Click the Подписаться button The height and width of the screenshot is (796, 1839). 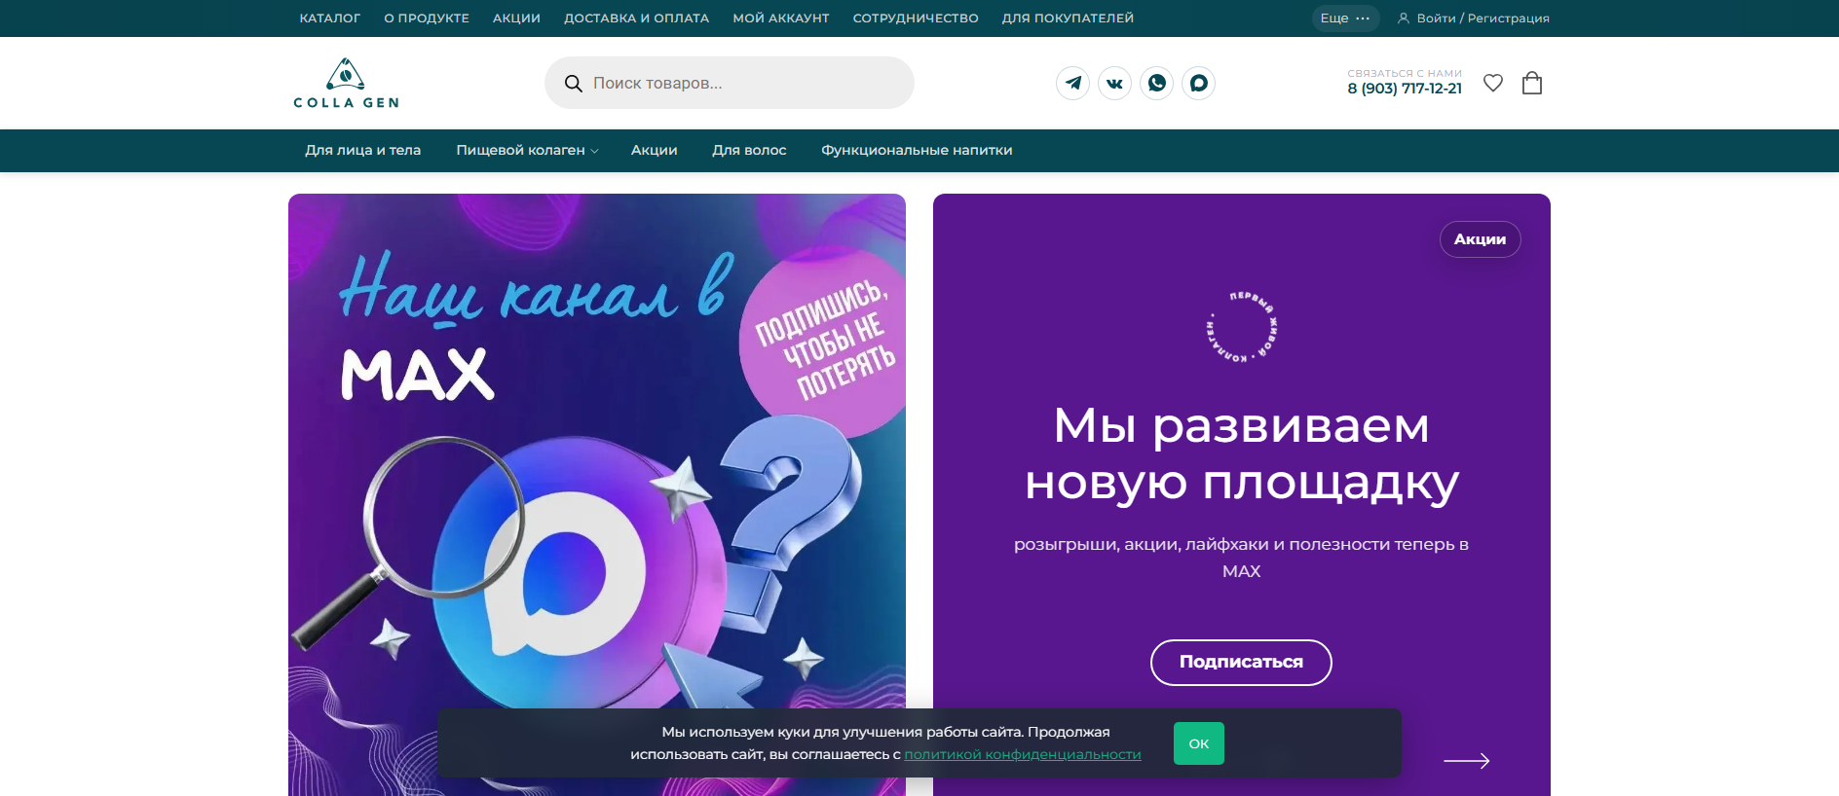point(1241,662)
